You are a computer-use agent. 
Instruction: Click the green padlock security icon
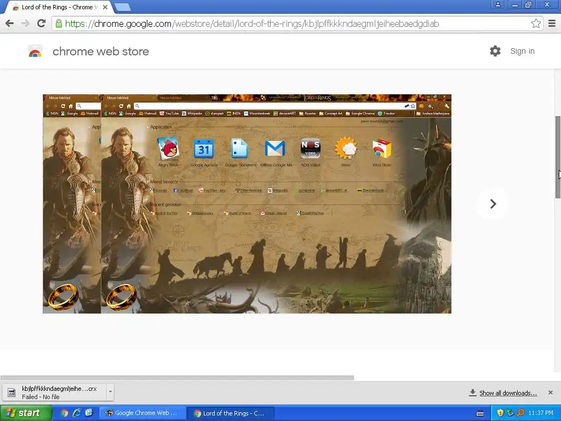coord(59,24)
